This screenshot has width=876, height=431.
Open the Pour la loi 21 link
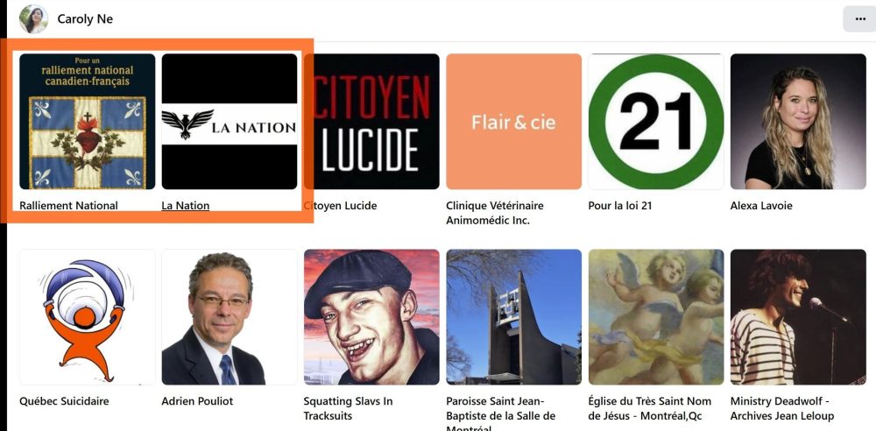pyautogui.click(x=620, y=206)
